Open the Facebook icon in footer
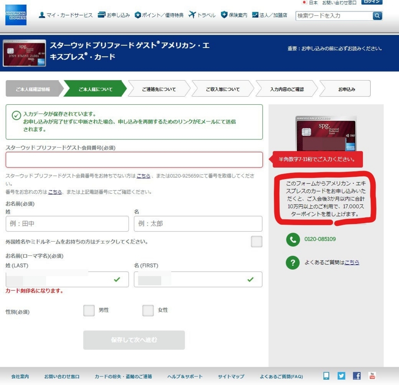The width and height of the screenshot is (399, 385). 357,376
